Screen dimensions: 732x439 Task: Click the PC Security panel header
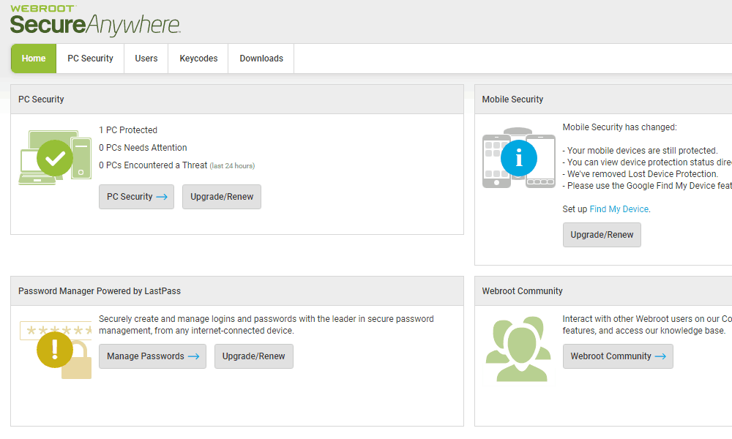click(x=237, y=100)
